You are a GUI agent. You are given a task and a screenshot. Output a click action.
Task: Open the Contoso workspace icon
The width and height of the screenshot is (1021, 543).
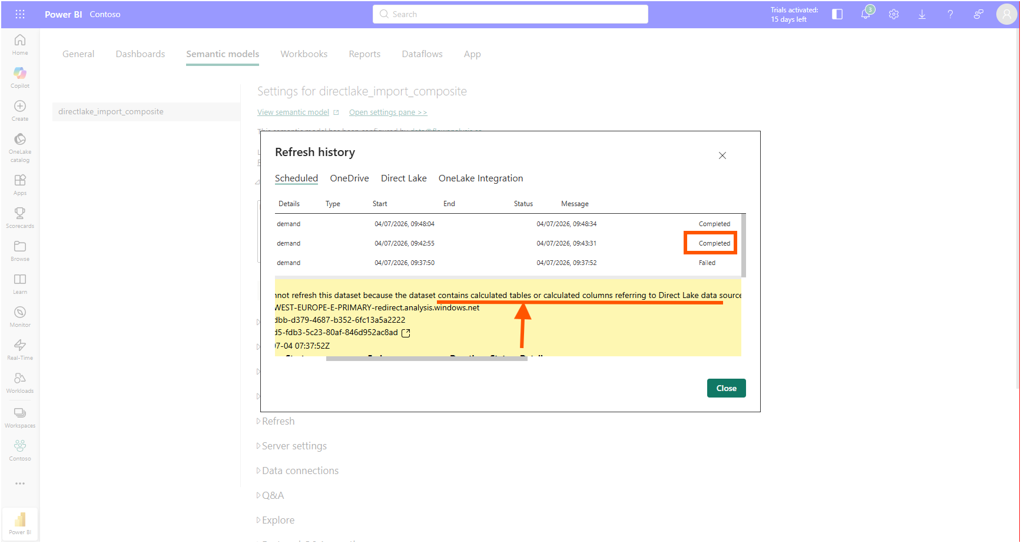point(20,451)
